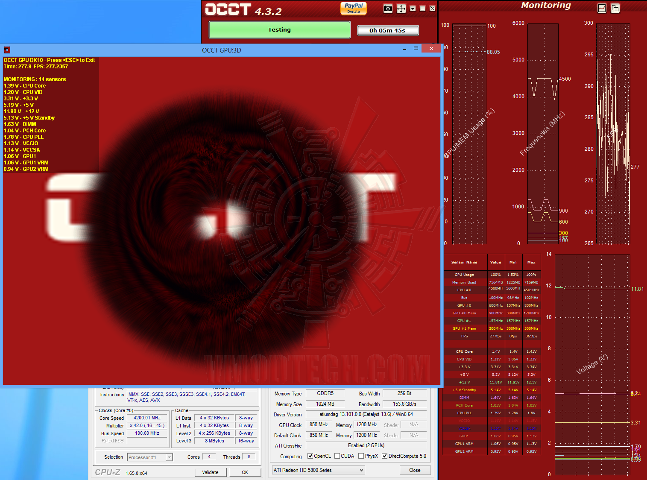Screen dimensions: 647x480
Task: Click the Monitoring detach windows icon
Action: click(x=615, y=8)
